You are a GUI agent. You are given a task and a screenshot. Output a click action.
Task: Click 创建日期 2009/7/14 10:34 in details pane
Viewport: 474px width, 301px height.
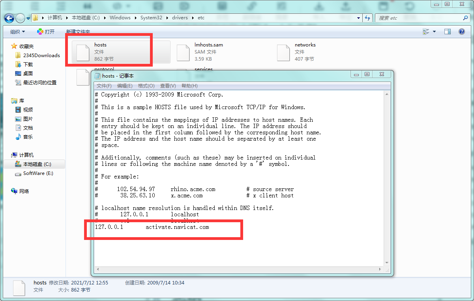tap(155, 282)
